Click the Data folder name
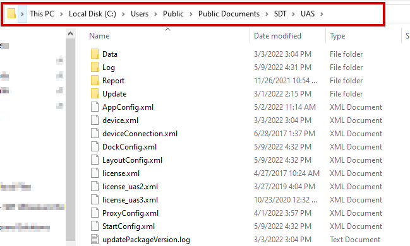This screenshot has width=410, height=246. pos(110,54)
